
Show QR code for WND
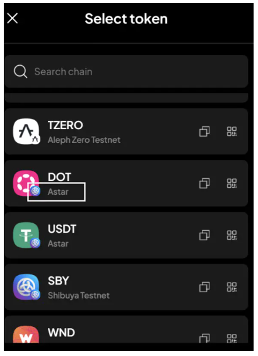tap(232, 338)
